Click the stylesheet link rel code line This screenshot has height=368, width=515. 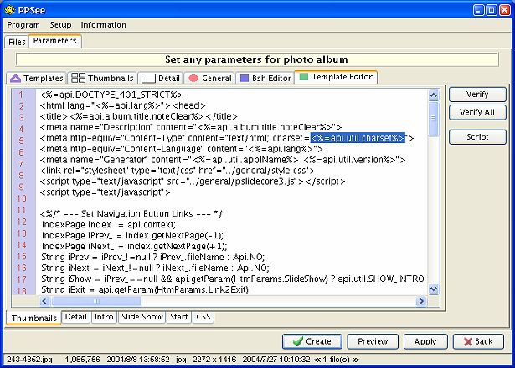[x=178, y=171]
